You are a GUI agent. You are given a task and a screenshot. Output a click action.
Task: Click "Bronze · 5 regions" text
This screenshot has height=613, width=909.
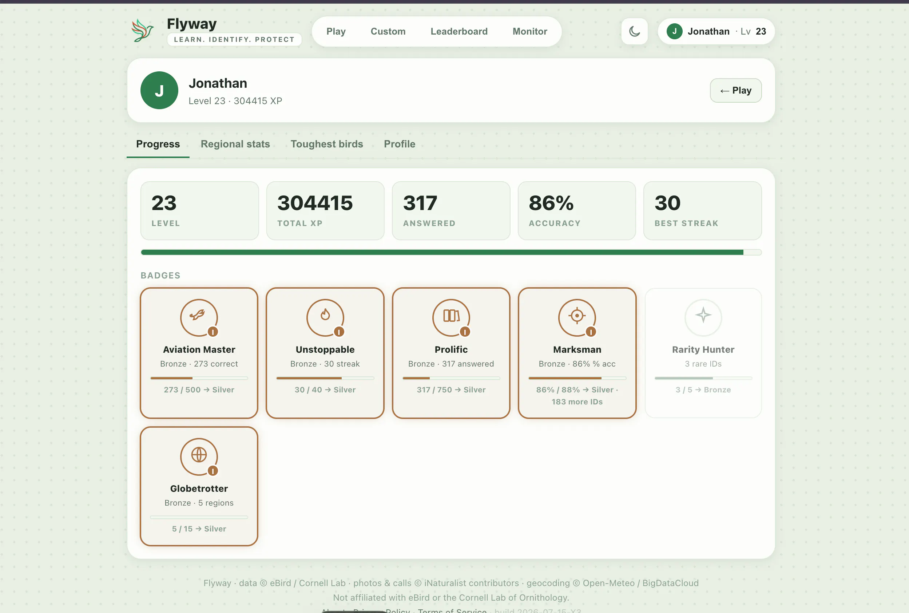[x=199, y=503]
